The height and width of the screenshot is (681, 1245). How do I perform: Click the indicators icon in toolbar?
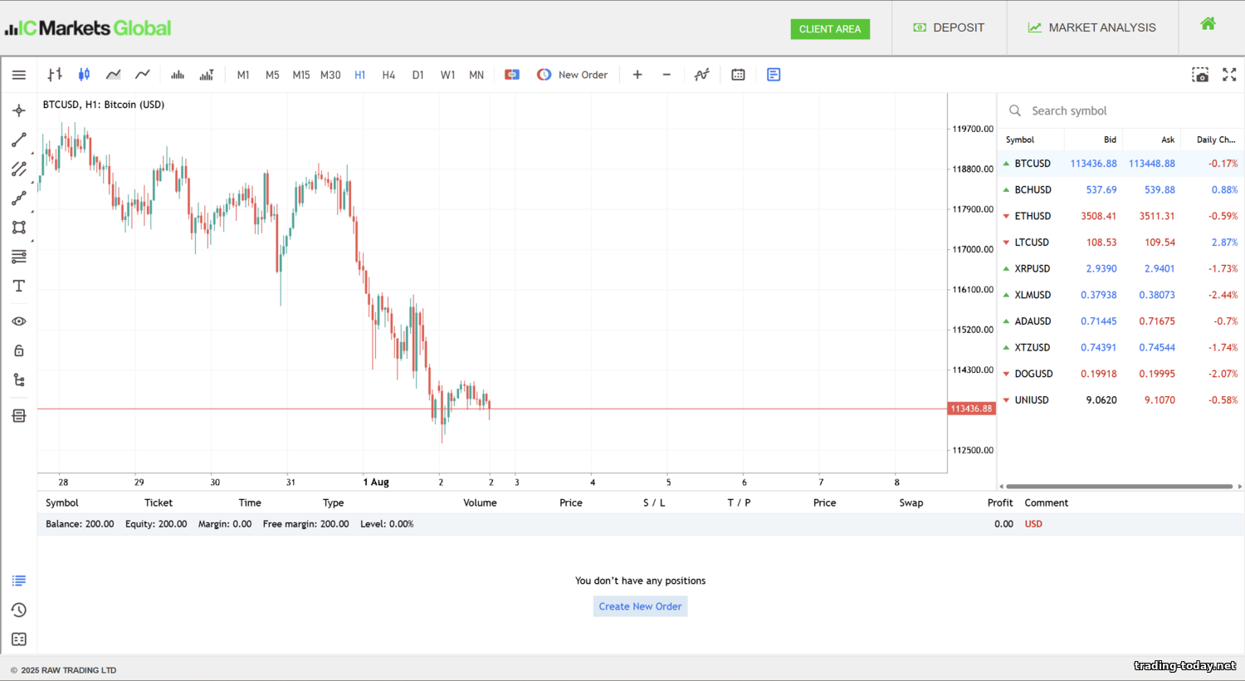pyautogui.click(x=701, y=75)
